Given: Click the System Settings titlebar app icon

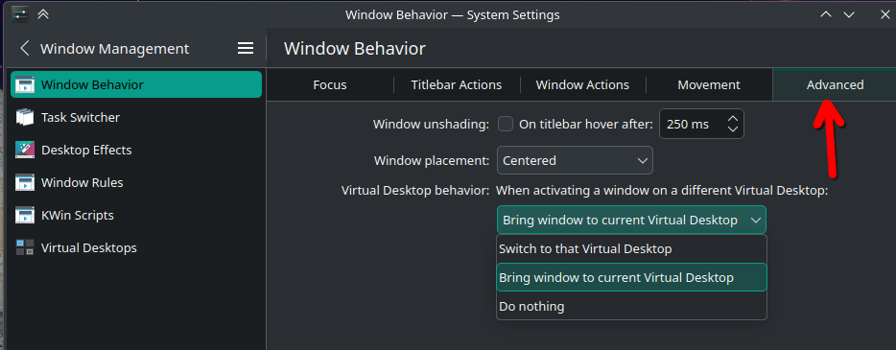Looking at the screenshot, I should pos(19,14).
